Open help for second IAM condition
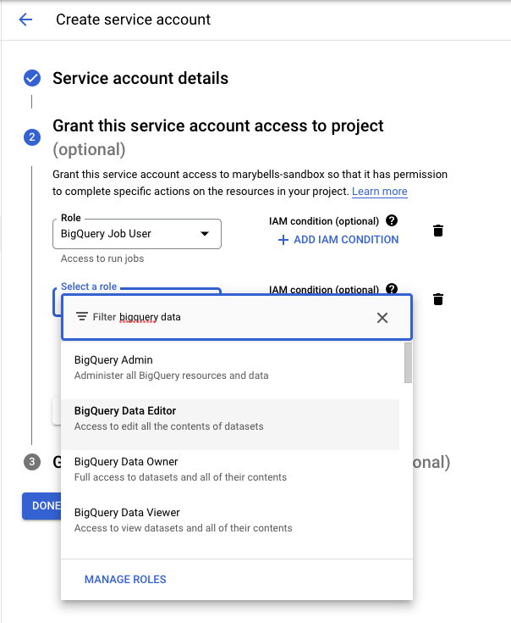This screenshot has height=623, width=511. (392, 289)
